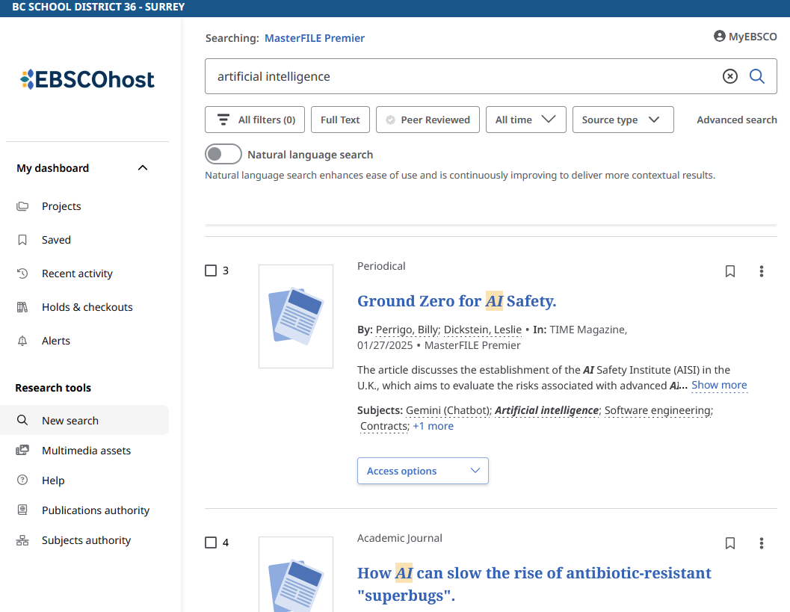Click author Dickstein, Leslie

483,330
